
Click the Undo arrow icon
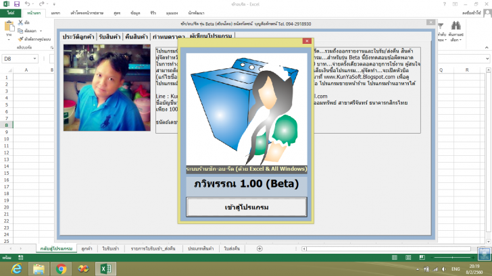click(27, 4)
